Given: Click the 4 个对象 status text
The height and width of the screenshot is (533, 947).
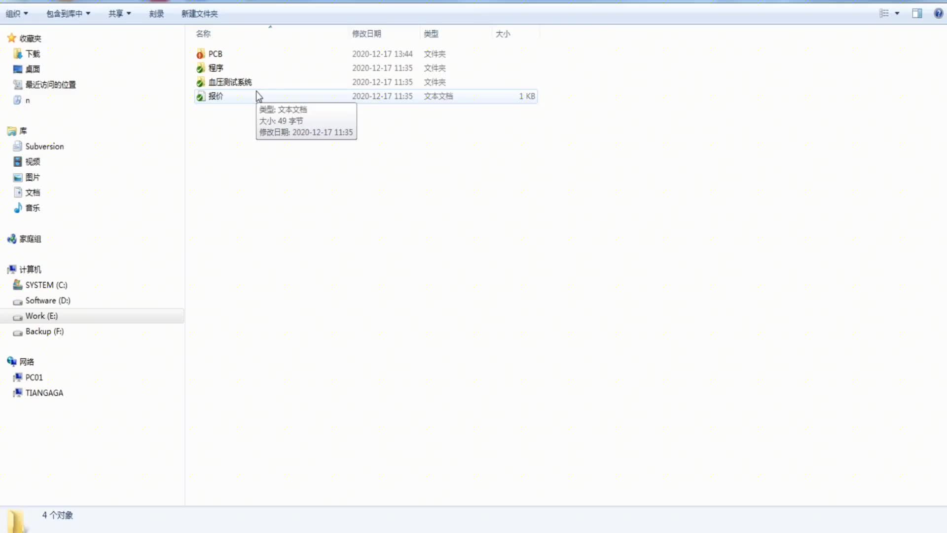Looking at the screenshot, I should coord(58,515).
